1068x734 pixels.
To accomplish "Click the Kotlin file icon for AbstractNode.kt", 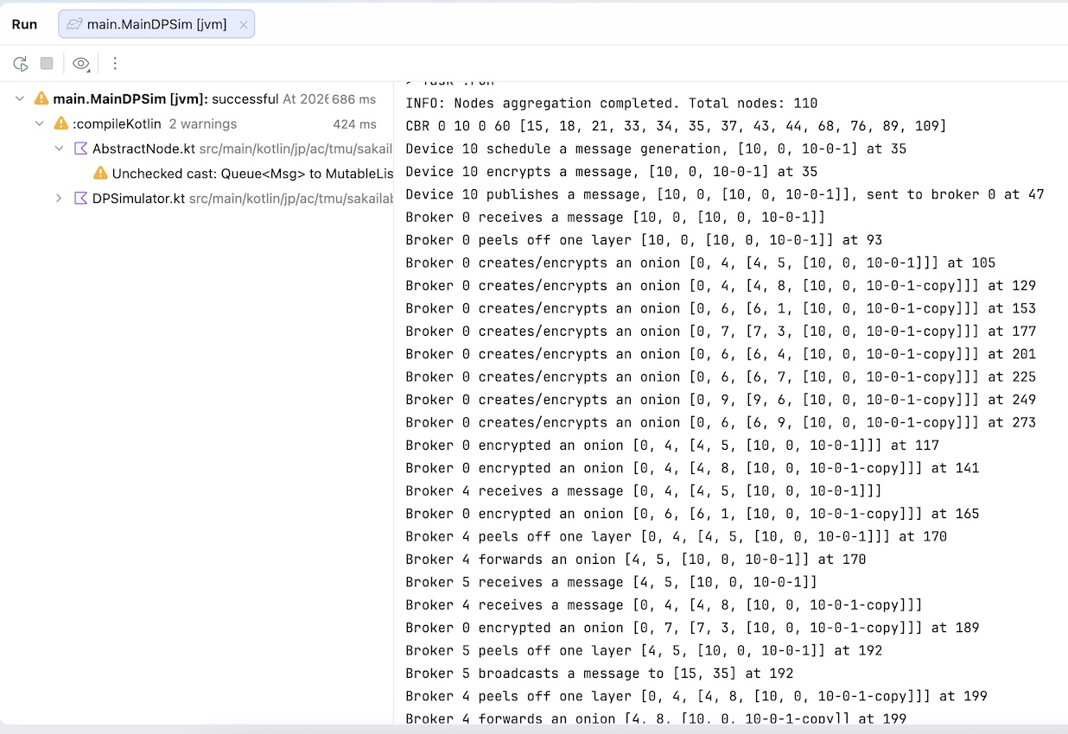I will (80, 149).
